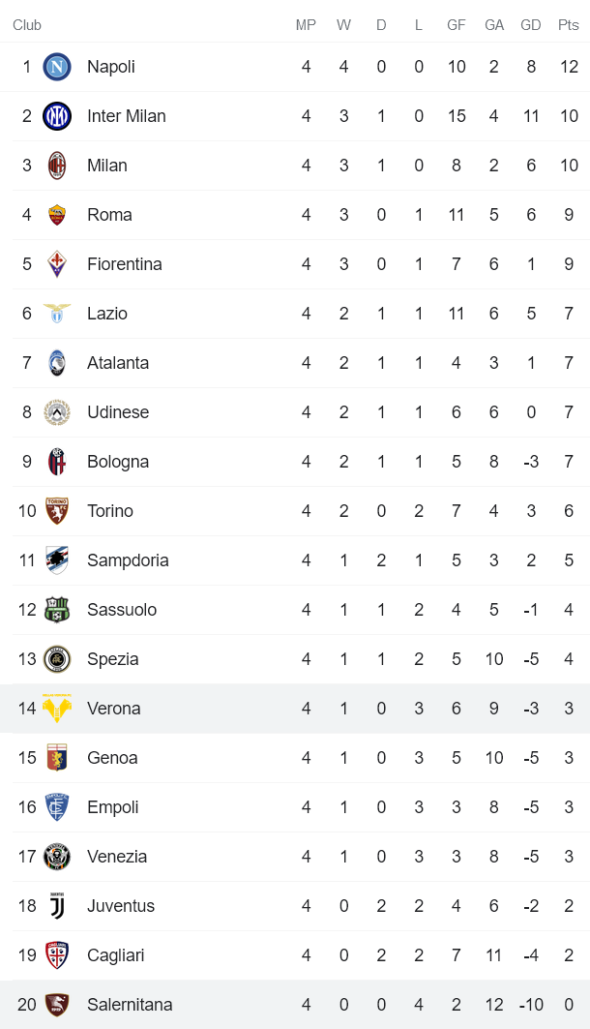Click the Napoli club crest
This screenshot has height=1029, width=590.
pyautogui.click(x=56, y=67)
